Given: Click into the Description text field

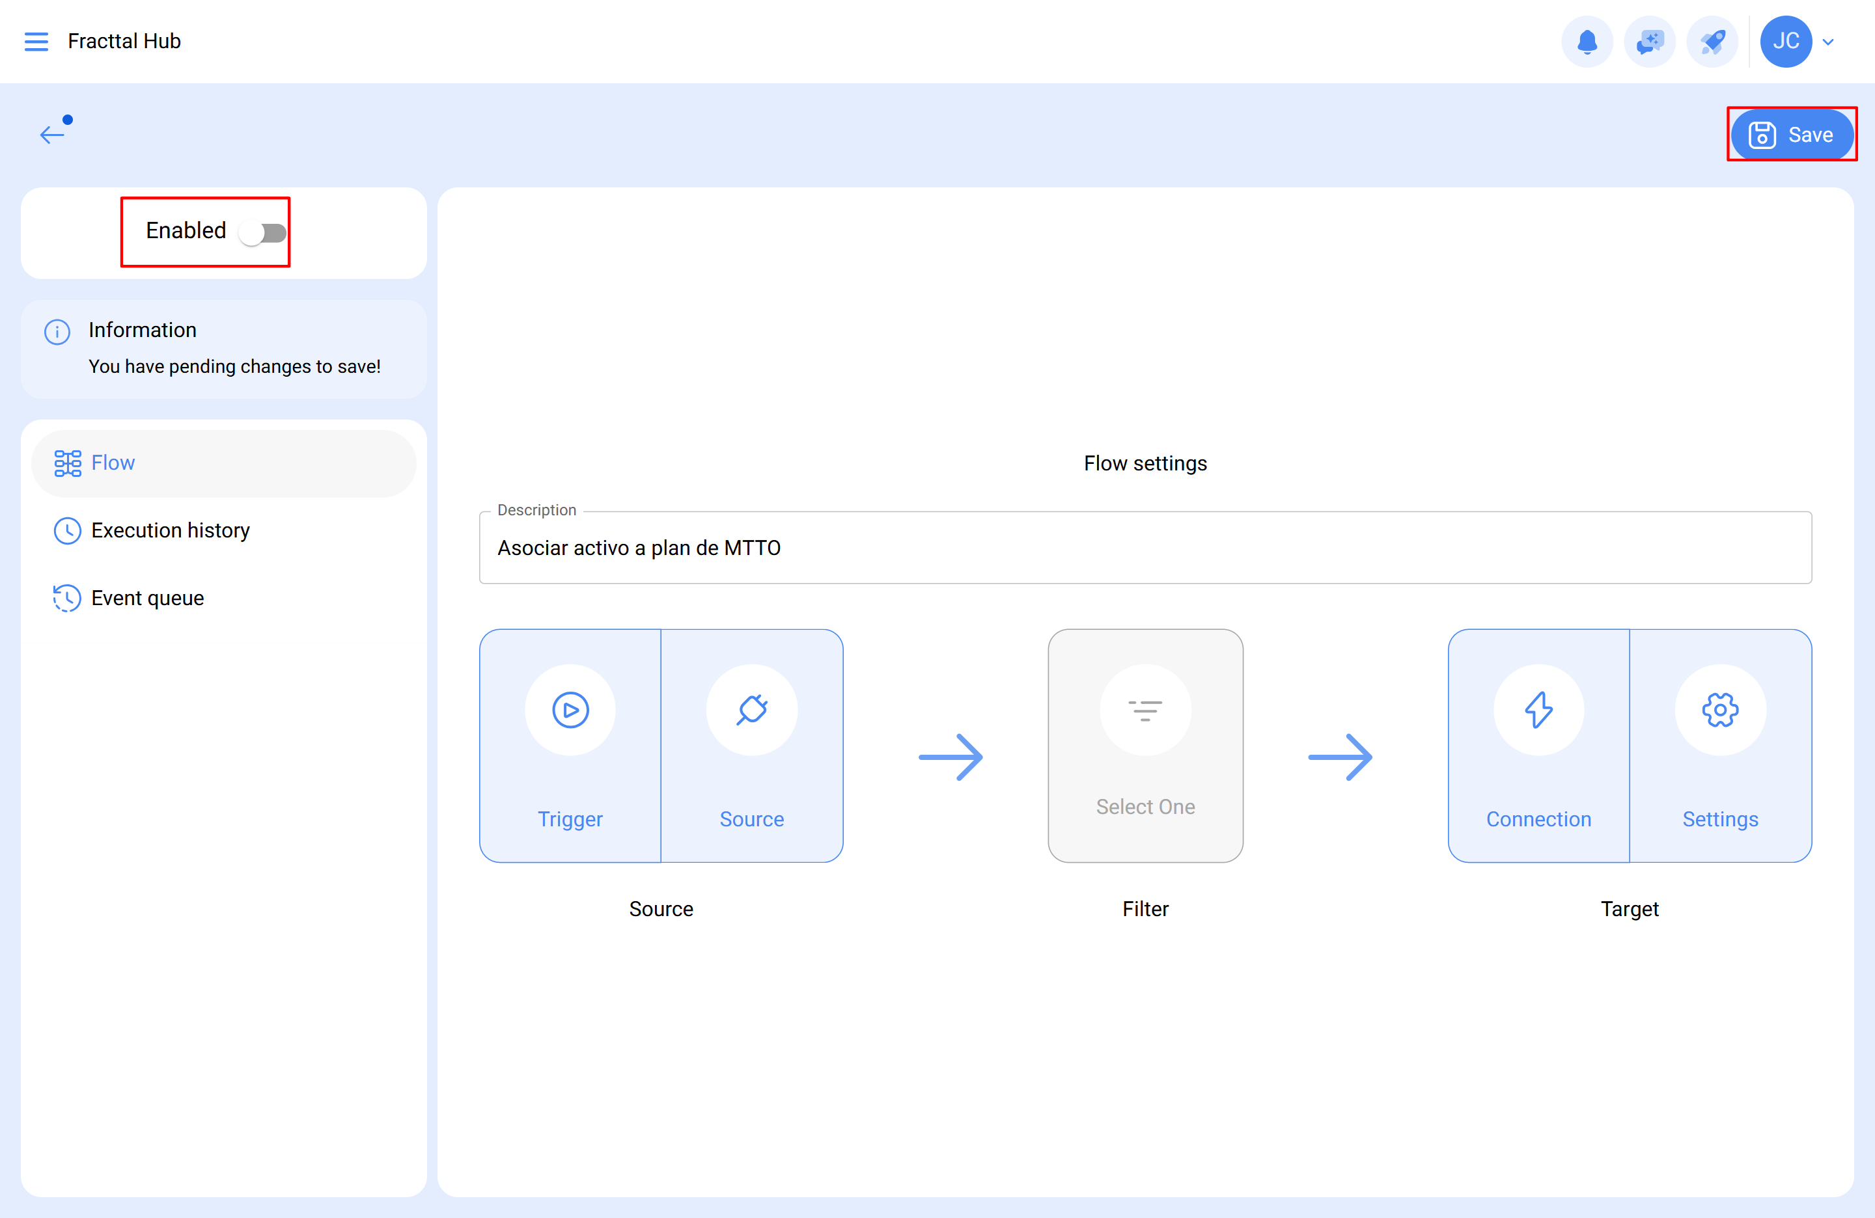Looking at the screenshot, I should 1145,548.
